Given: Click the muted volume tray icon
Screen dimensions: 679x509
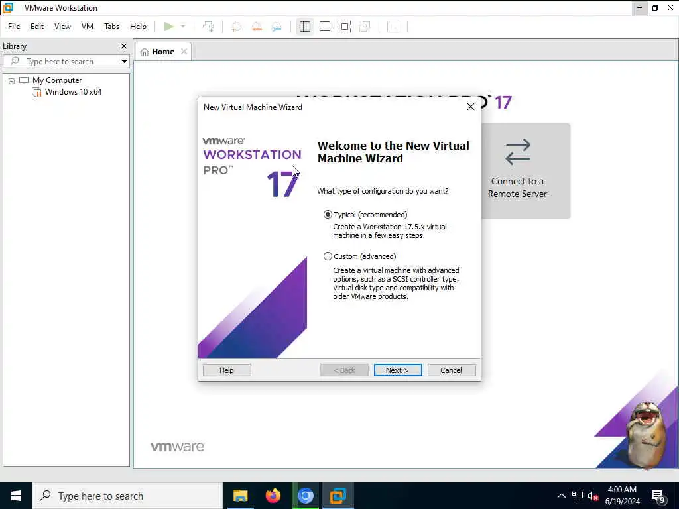Looking at the screenshot, I should pyautogui.click(x=593, y=496).
